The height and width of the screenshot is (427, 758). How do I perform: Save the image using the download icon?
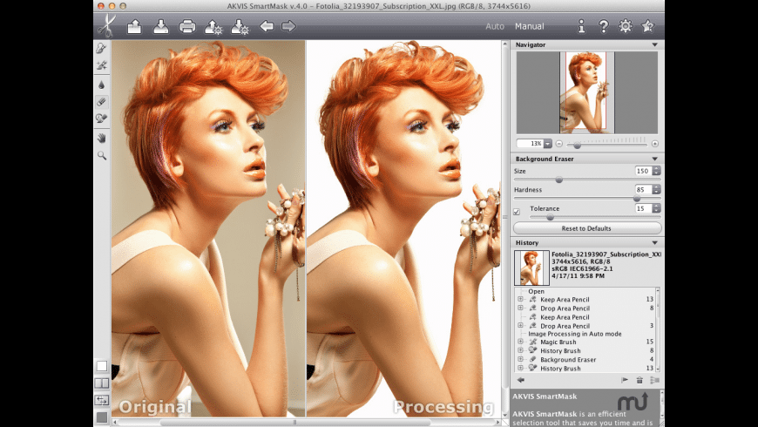tap(161, 26)
